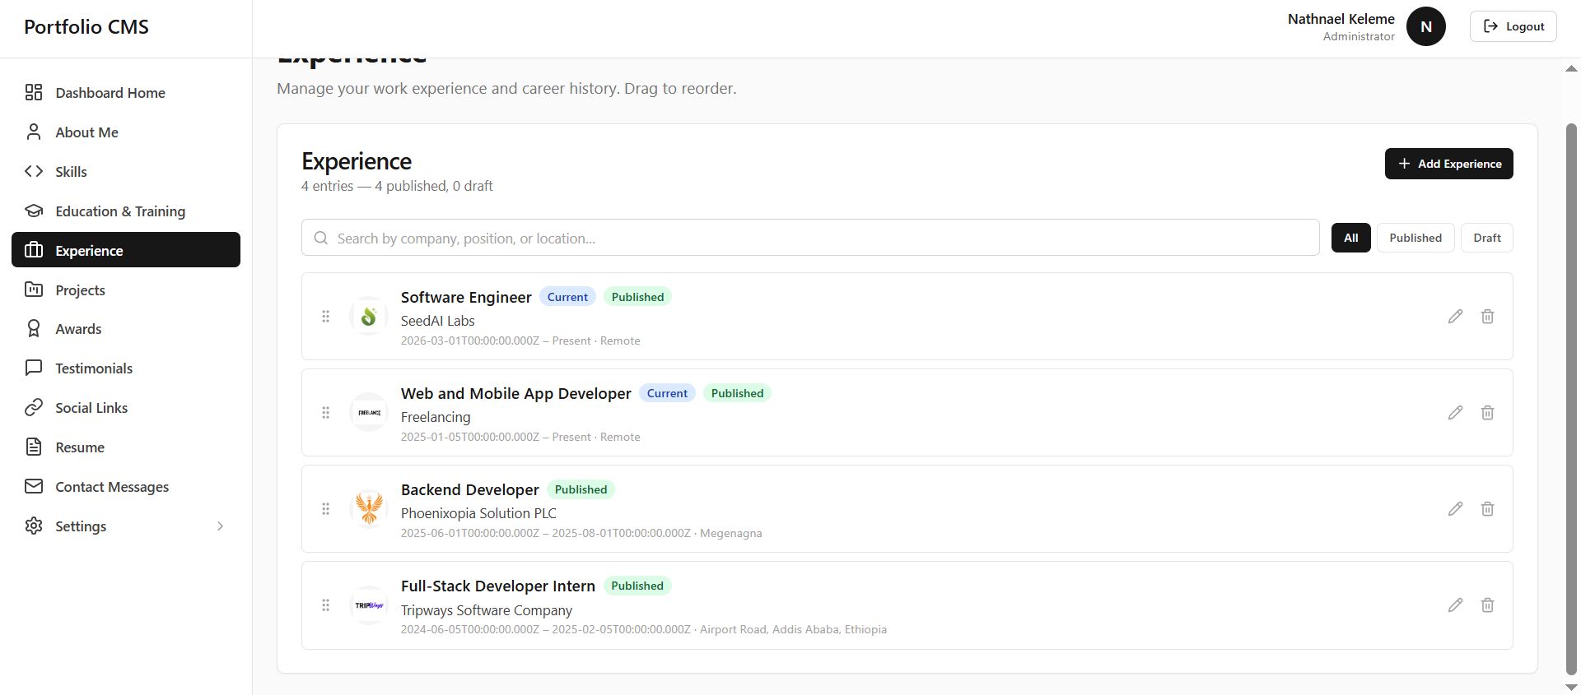Click drag handle of Tripways row
The height and width of the screenshot is (695, 1581).
(x=325, y=605)
